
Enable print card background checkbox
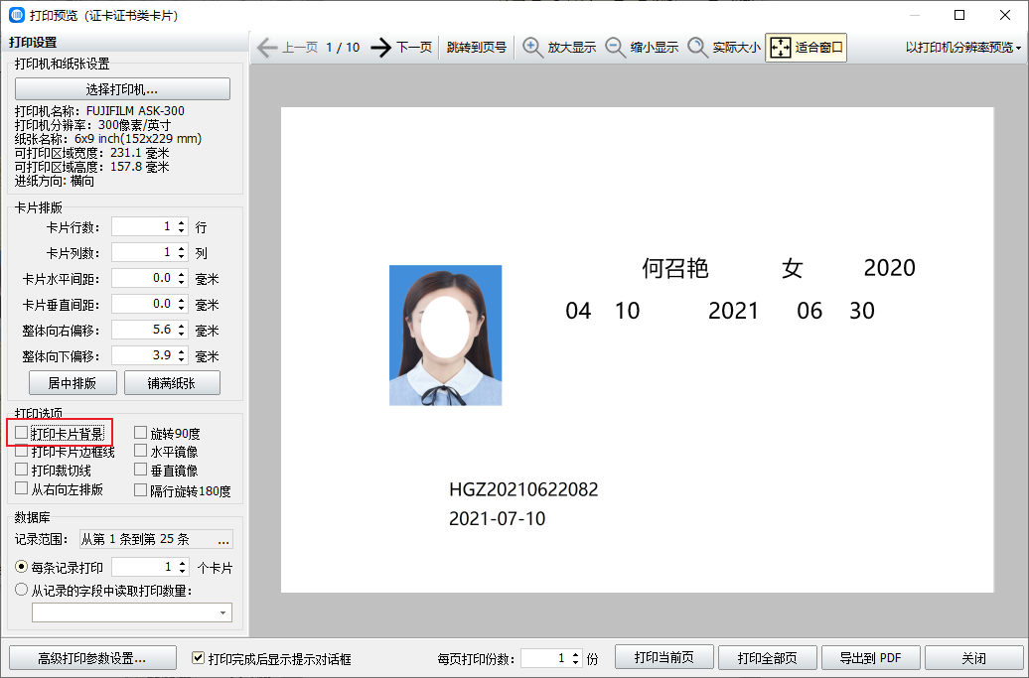[x=22, y=433]
